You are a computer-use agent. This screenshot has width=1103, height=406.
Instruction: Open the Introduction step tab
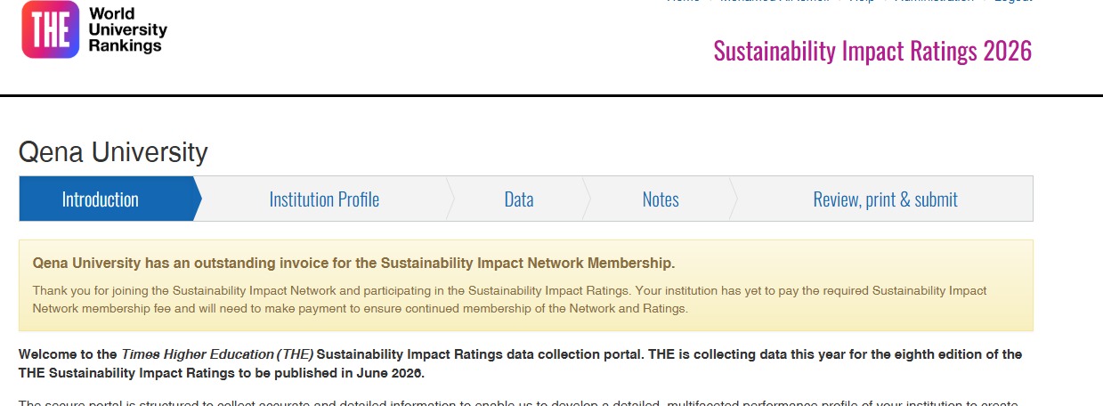click(101, 199)
